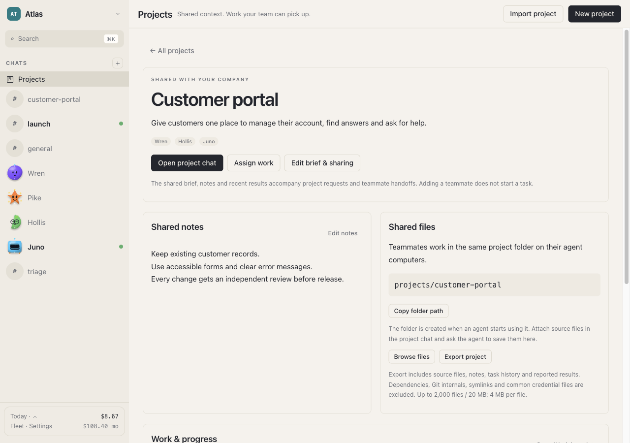Add a new chat with the plus icon

click(x=118, y=63)
